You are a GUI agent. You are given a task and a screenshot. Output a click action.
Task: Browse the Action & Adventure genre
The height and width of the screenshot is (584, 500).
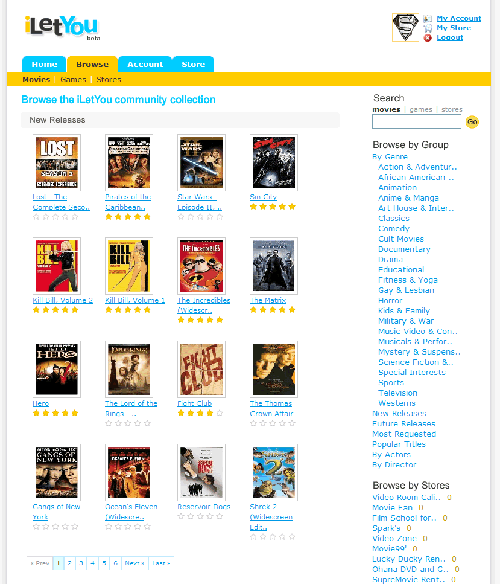pos(417,167)
